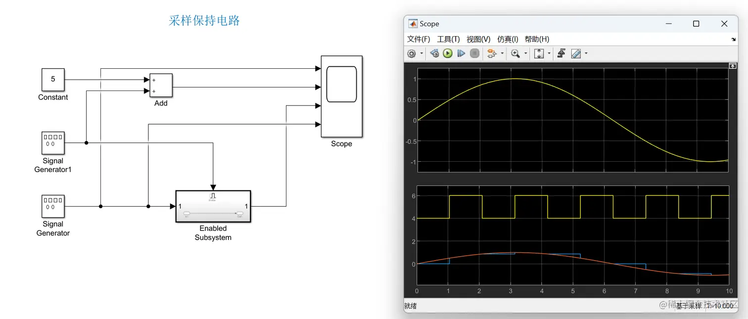Select the Signal Generator1 block icon
This screenshot has width=748, height=319.
point(53,143)
